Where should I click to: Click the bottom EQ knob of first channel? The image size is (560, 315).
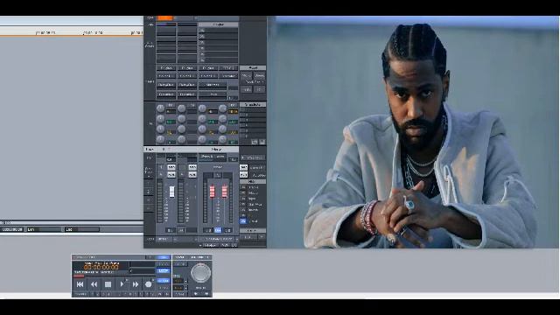point(160,139)
